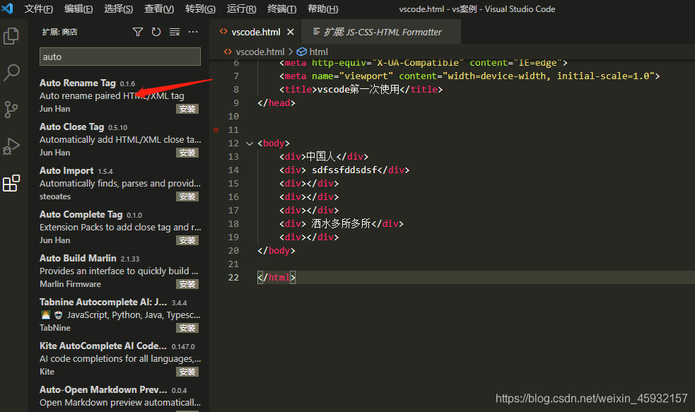Clear extensions search results icon
Screen dimensions: 695x412
[x=175, y=32]
